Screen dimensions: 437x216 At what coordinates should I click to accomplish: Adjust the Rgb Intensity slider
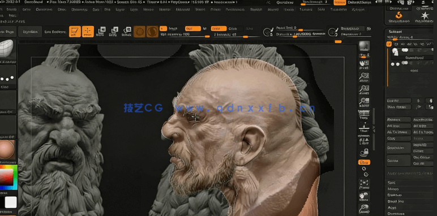click(185, 34)
